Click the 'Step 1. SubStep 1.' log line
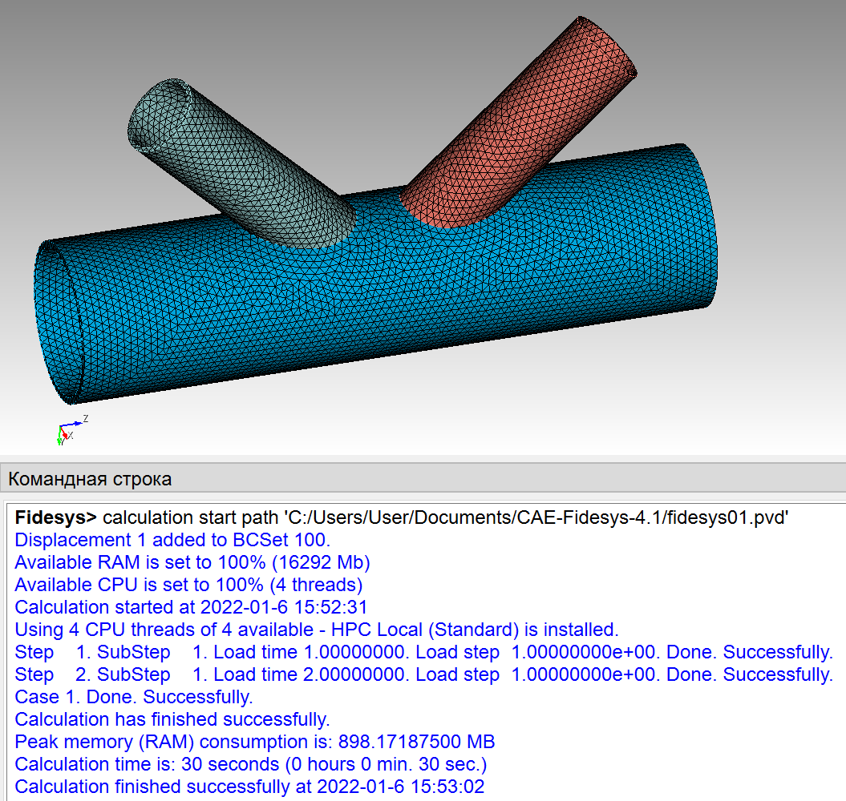The image size is (846, 801). [424, 652]
